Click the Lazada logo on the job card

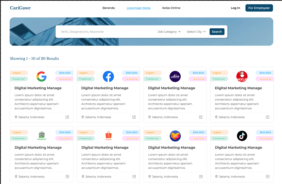(x=175, y=136)
